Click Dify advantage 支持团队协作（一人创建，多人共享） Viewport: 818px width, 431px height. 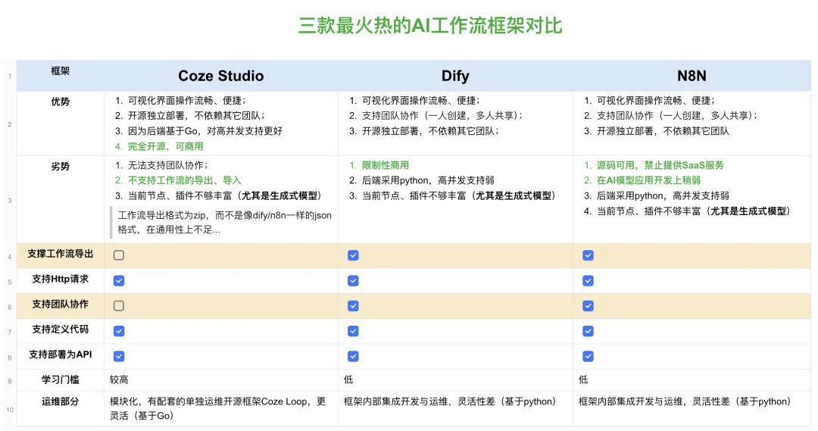tap(442, 116)
